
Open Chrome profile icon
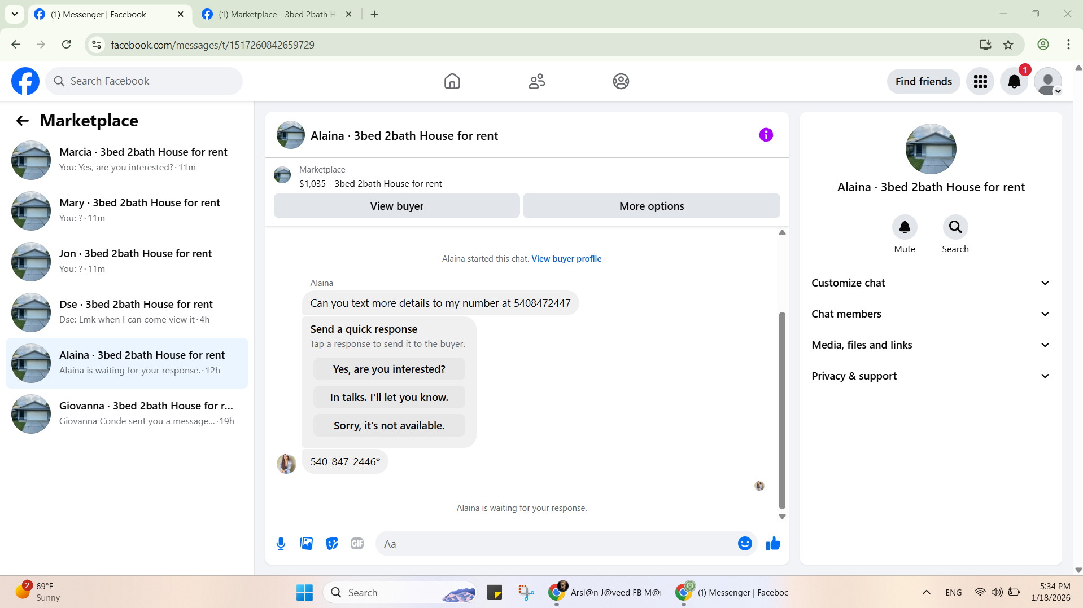coord(1043,45)
